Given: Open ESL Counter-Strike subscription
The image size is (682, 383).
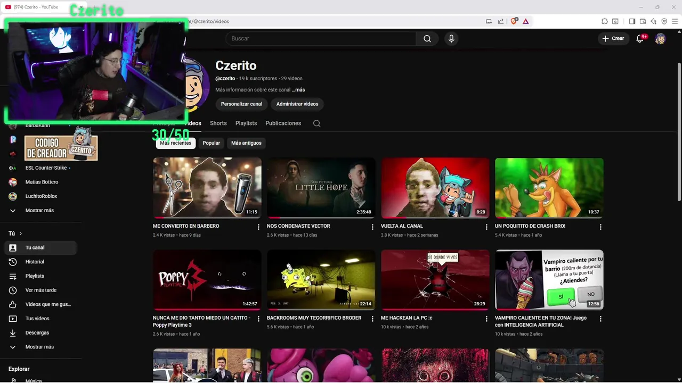Looking at the screenshot, I should [40, 168].
